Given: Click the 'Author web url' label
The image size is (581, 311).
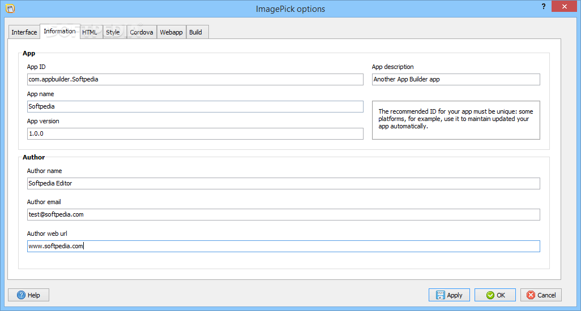Looking at the screenshot, I should click(x=47, y=234).
